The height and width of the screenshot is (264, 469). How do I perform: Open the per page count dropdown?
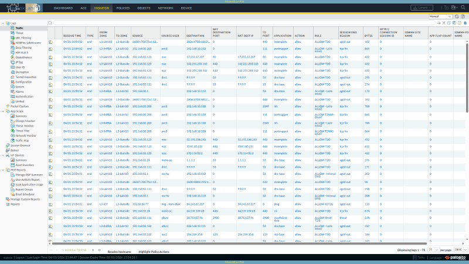pyautogui.click(x=433, y=250)
